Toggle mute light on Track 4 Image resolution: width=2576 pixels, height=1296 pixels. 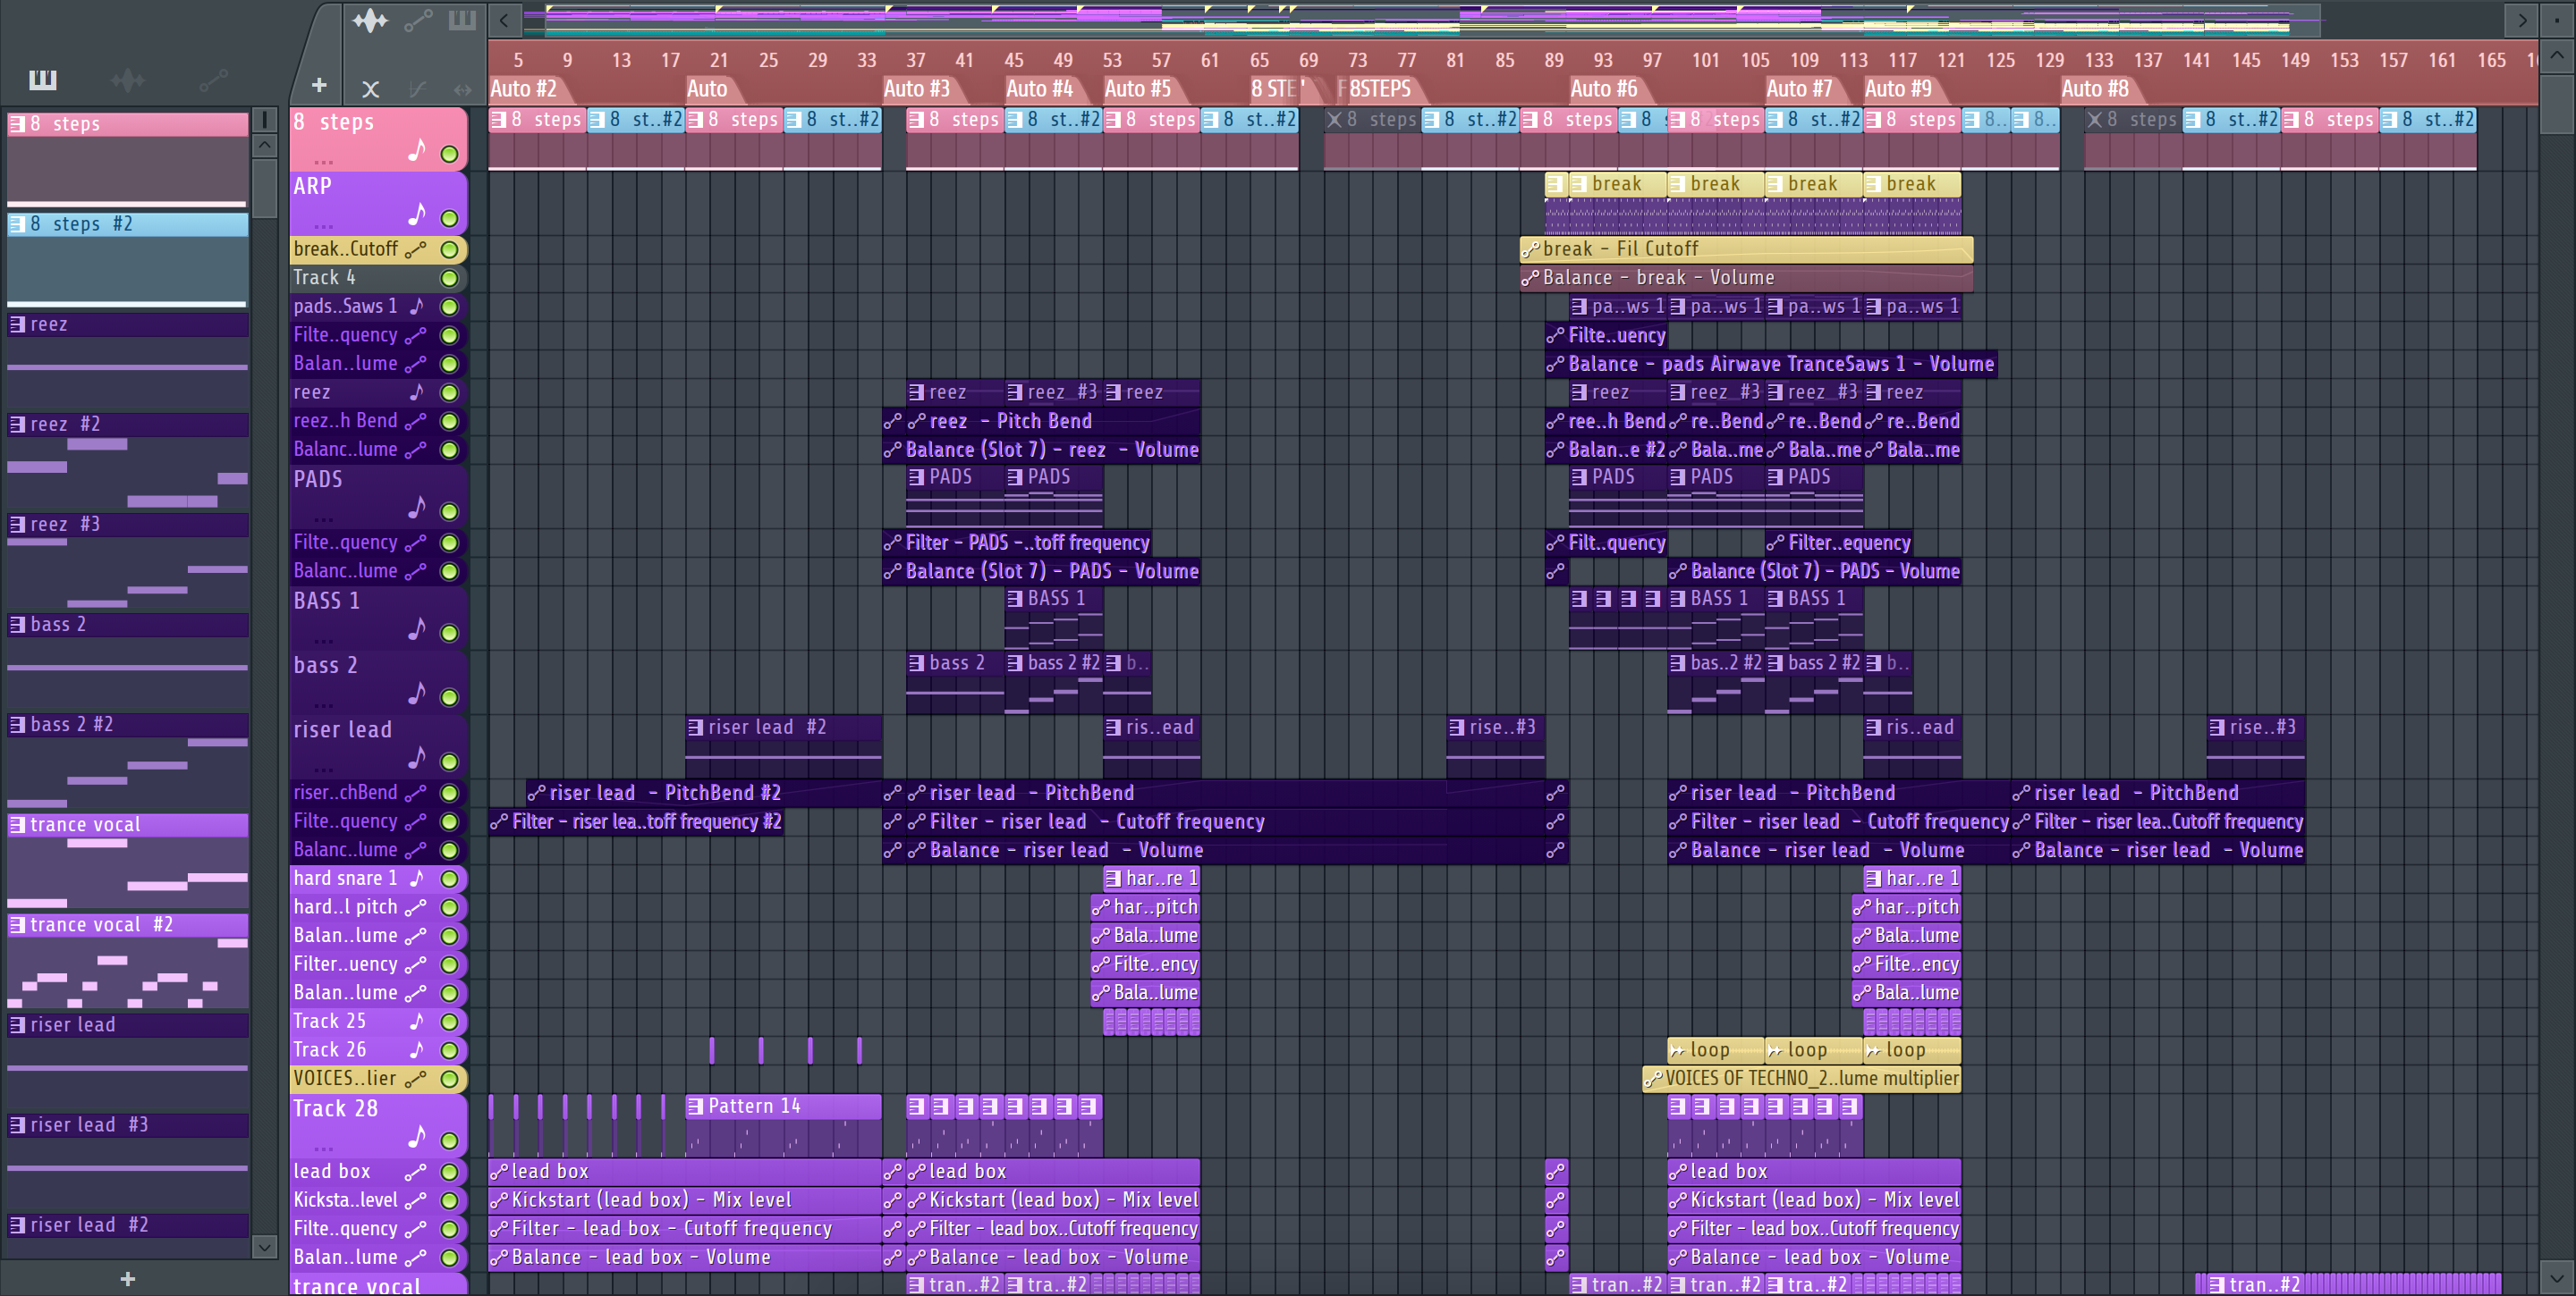click(x=449, y=278)
